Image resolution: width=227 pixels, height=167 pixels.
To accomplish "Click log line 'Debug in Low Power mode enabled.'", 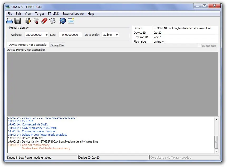I will pos(37,135).
